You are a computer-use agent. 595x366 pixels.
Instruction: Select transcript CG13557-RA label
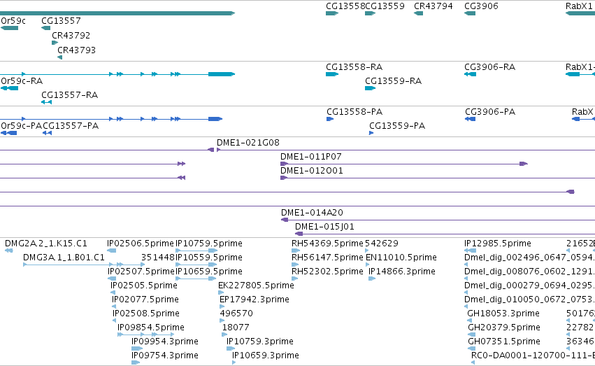pyautogui.click(x=69, y=95)
